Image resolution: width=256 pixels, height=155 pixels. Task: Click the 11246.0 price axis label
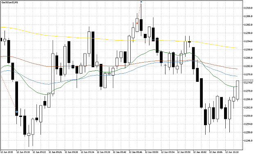point(248,141)
